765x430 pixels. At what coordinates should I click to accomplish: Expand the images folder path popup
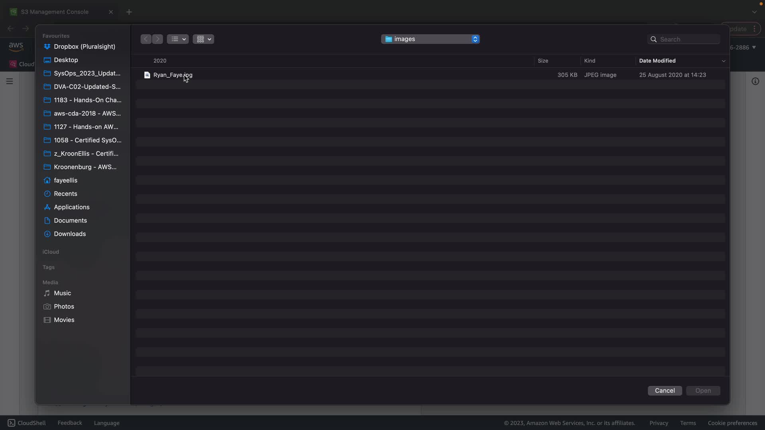click(x=430, y=39)
